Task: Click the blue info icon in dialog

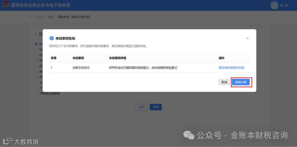Action: (x=51, y=38)
